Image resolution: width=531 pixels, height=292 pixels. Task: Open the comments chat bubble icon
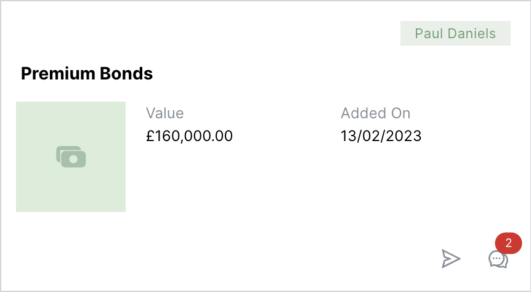click(498, 259)
